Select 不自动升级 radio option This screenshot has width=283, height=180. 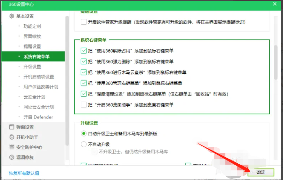point(84,144)
